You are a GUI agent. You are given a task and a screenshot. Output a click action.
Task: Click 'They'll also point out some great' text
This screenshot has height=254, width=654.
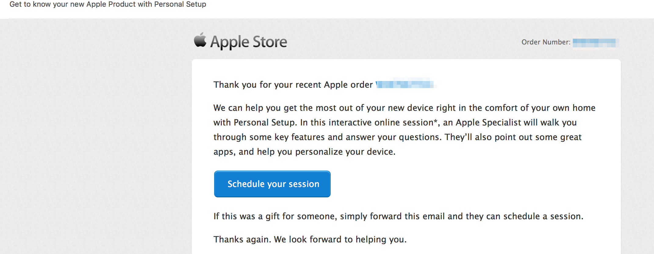(513, 137)
